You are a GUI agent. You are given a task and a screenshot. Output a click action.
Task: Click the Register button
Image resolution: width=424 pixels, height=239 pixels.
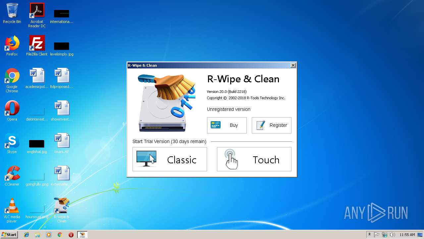click(x=272, y=125)
